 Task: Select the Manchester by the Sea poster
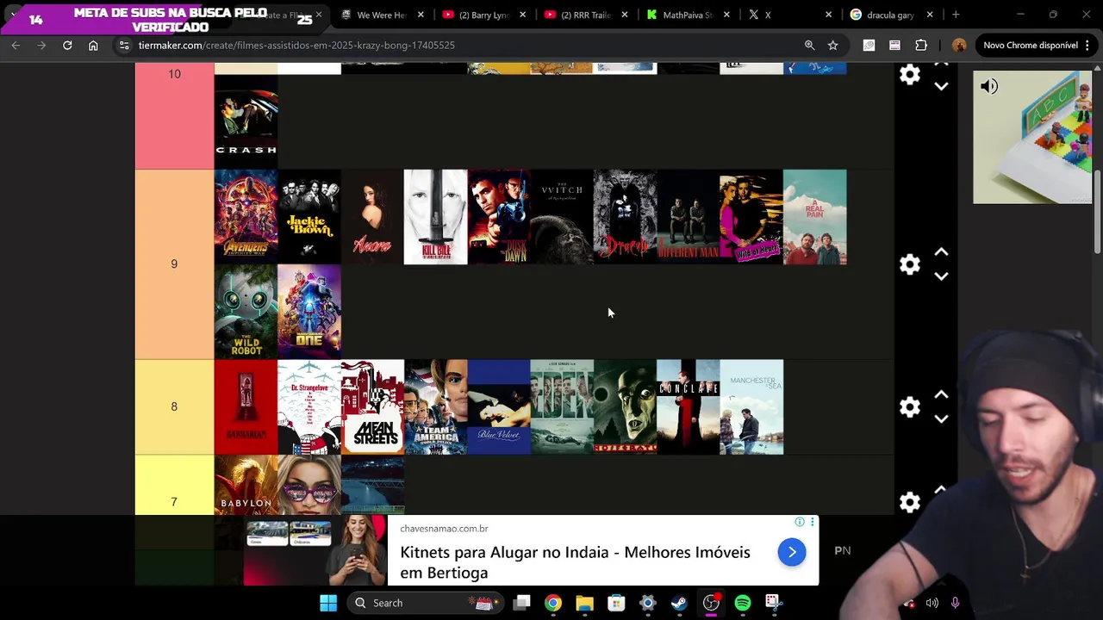click(x=751, y=407)
